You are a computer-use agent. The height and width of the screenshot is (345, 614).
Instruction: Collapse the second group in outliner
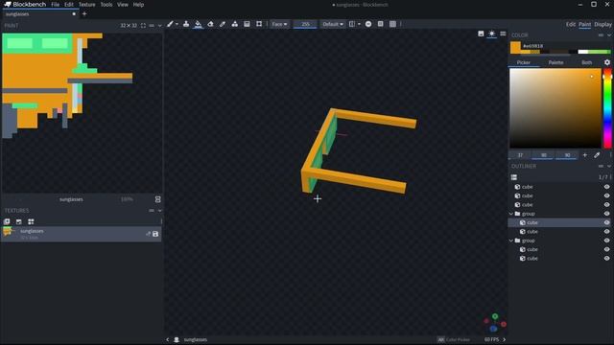(511, 241)
